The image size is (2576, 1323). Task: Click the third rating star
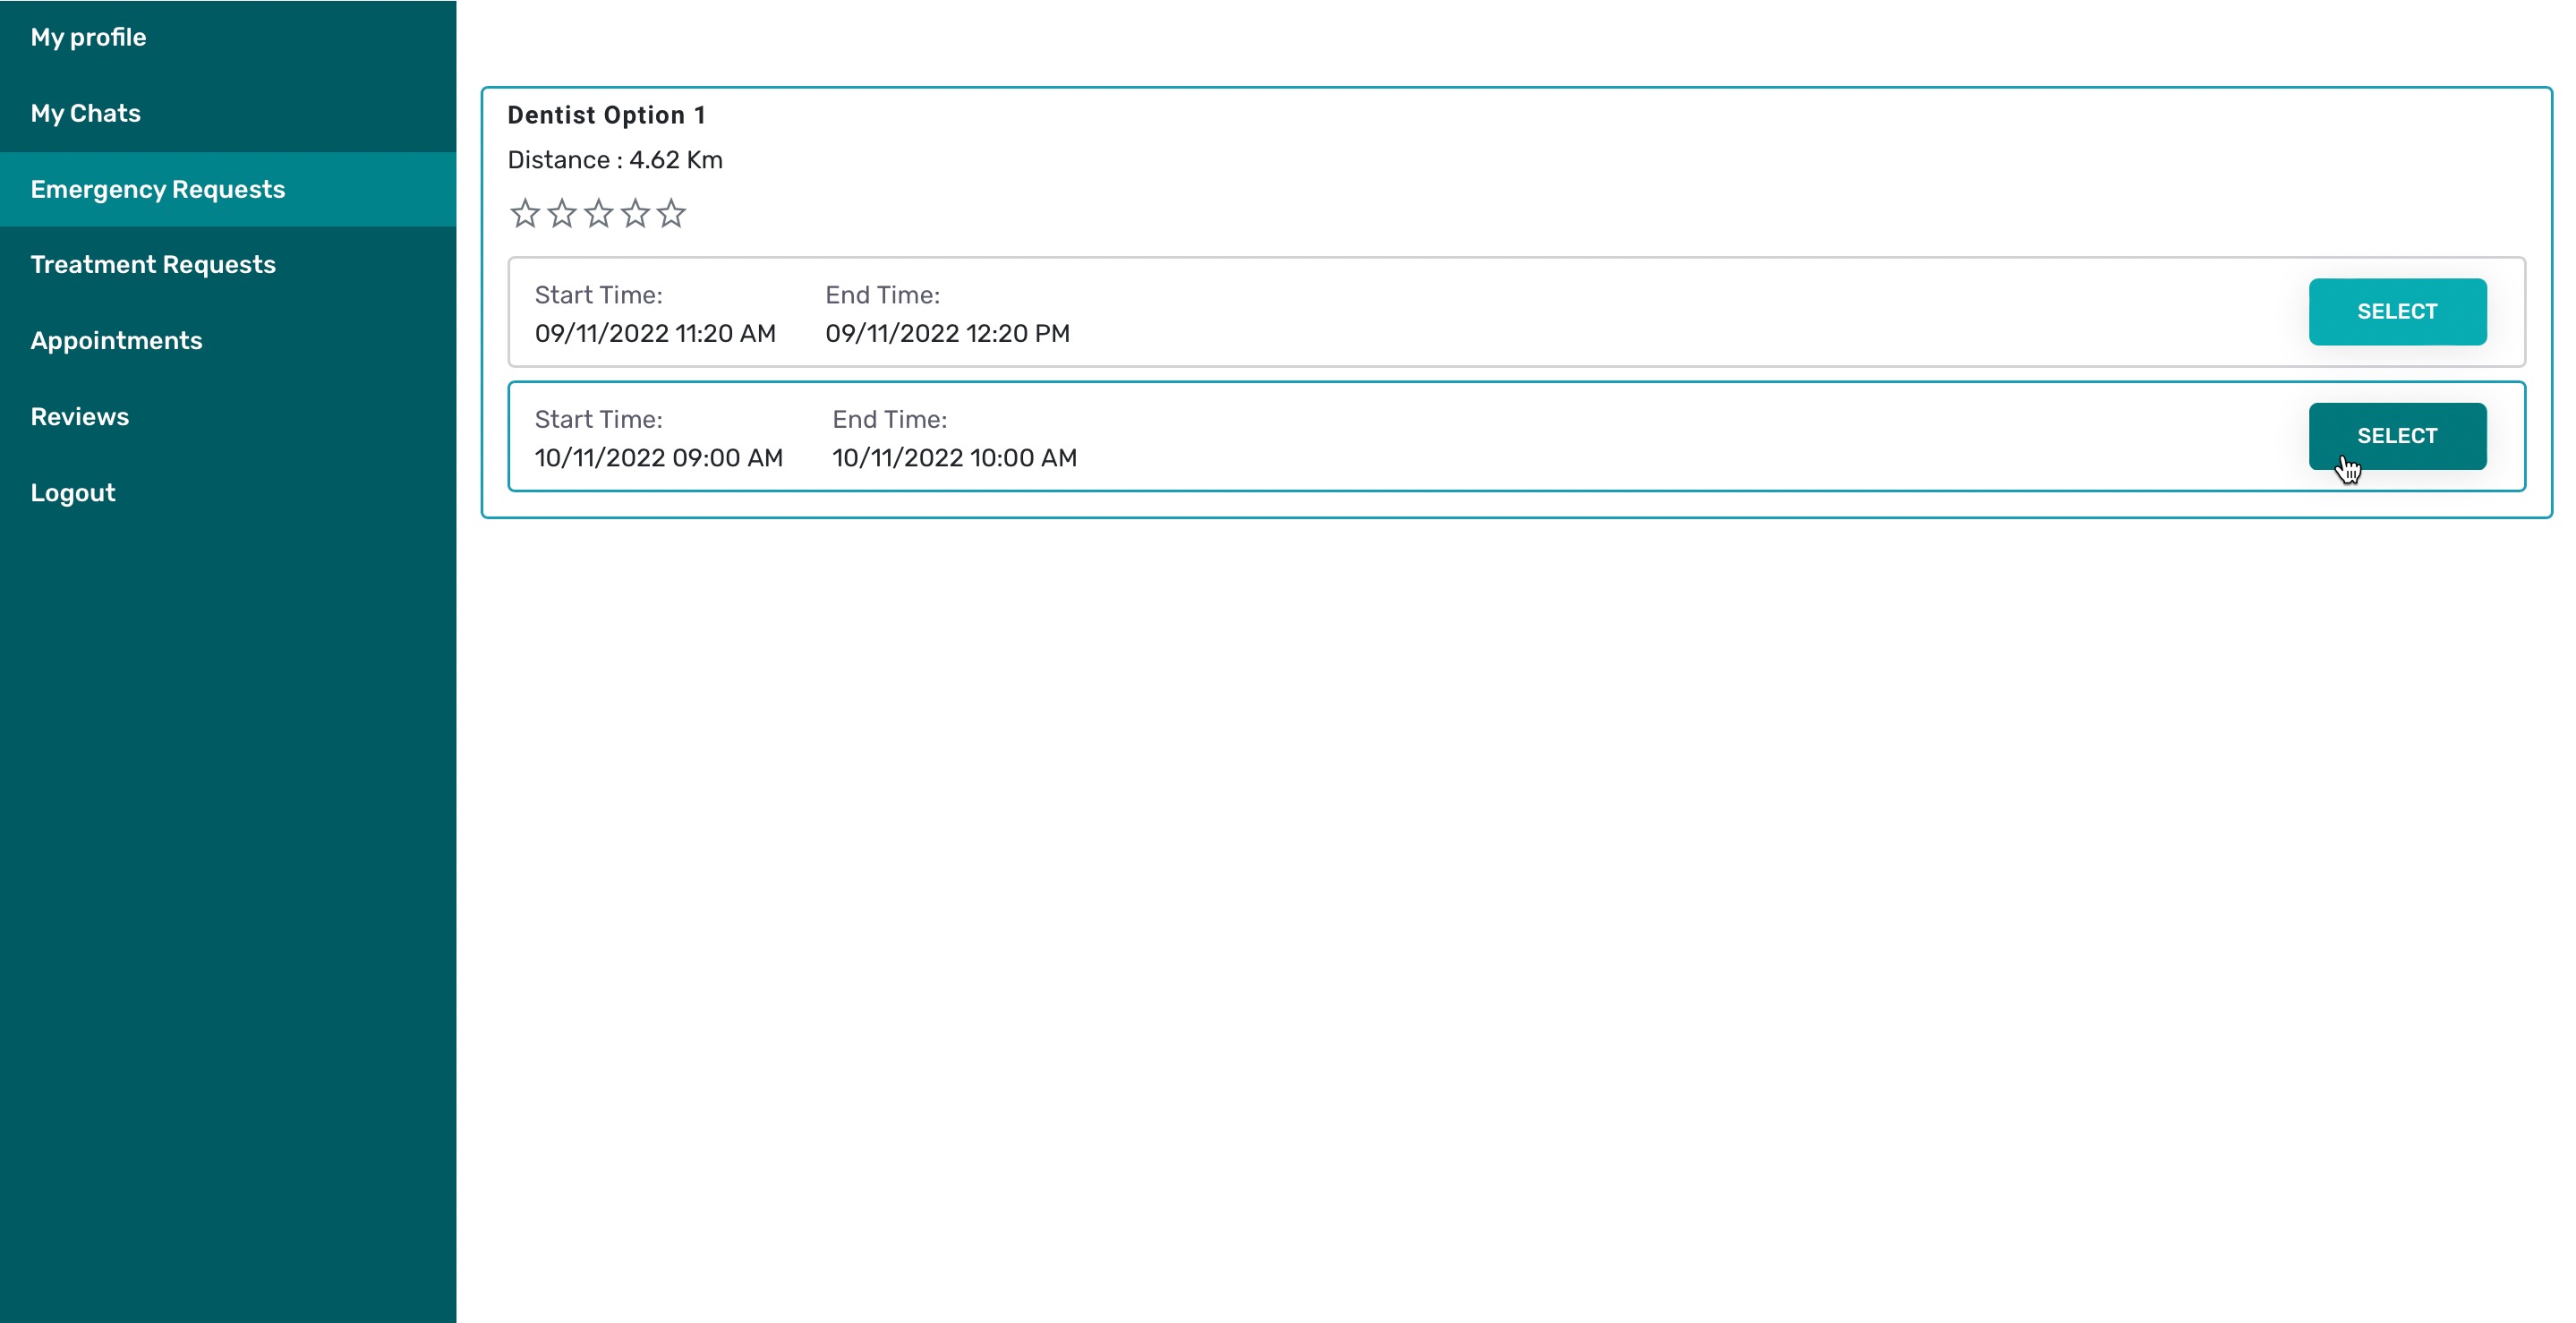click(598, 213)
